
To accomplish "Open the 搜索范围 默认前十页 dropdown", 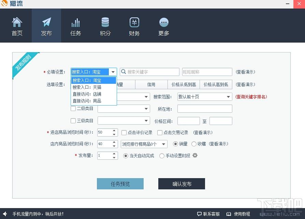I will tap(205, 97).
